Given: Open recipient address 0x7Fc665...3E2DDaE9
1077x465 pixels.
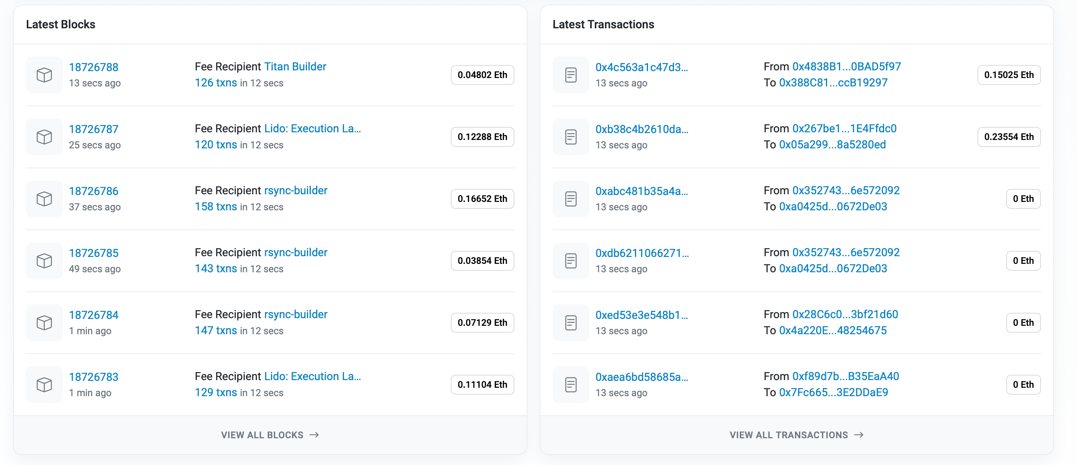Looking at the screenshot, I should click(834, 392).
